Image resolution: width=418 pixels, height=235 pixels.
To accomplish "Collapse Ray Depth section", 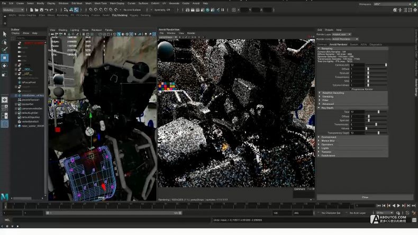I will point(319,108).
